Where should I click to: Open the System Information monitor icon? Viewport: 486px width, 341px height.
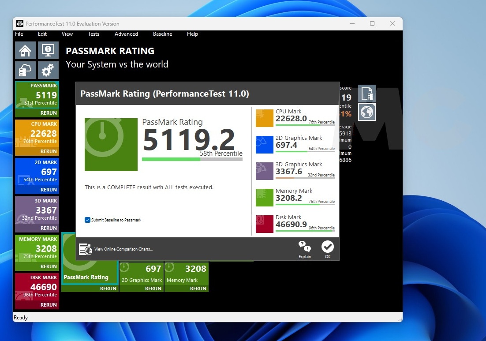click(48, 50)
